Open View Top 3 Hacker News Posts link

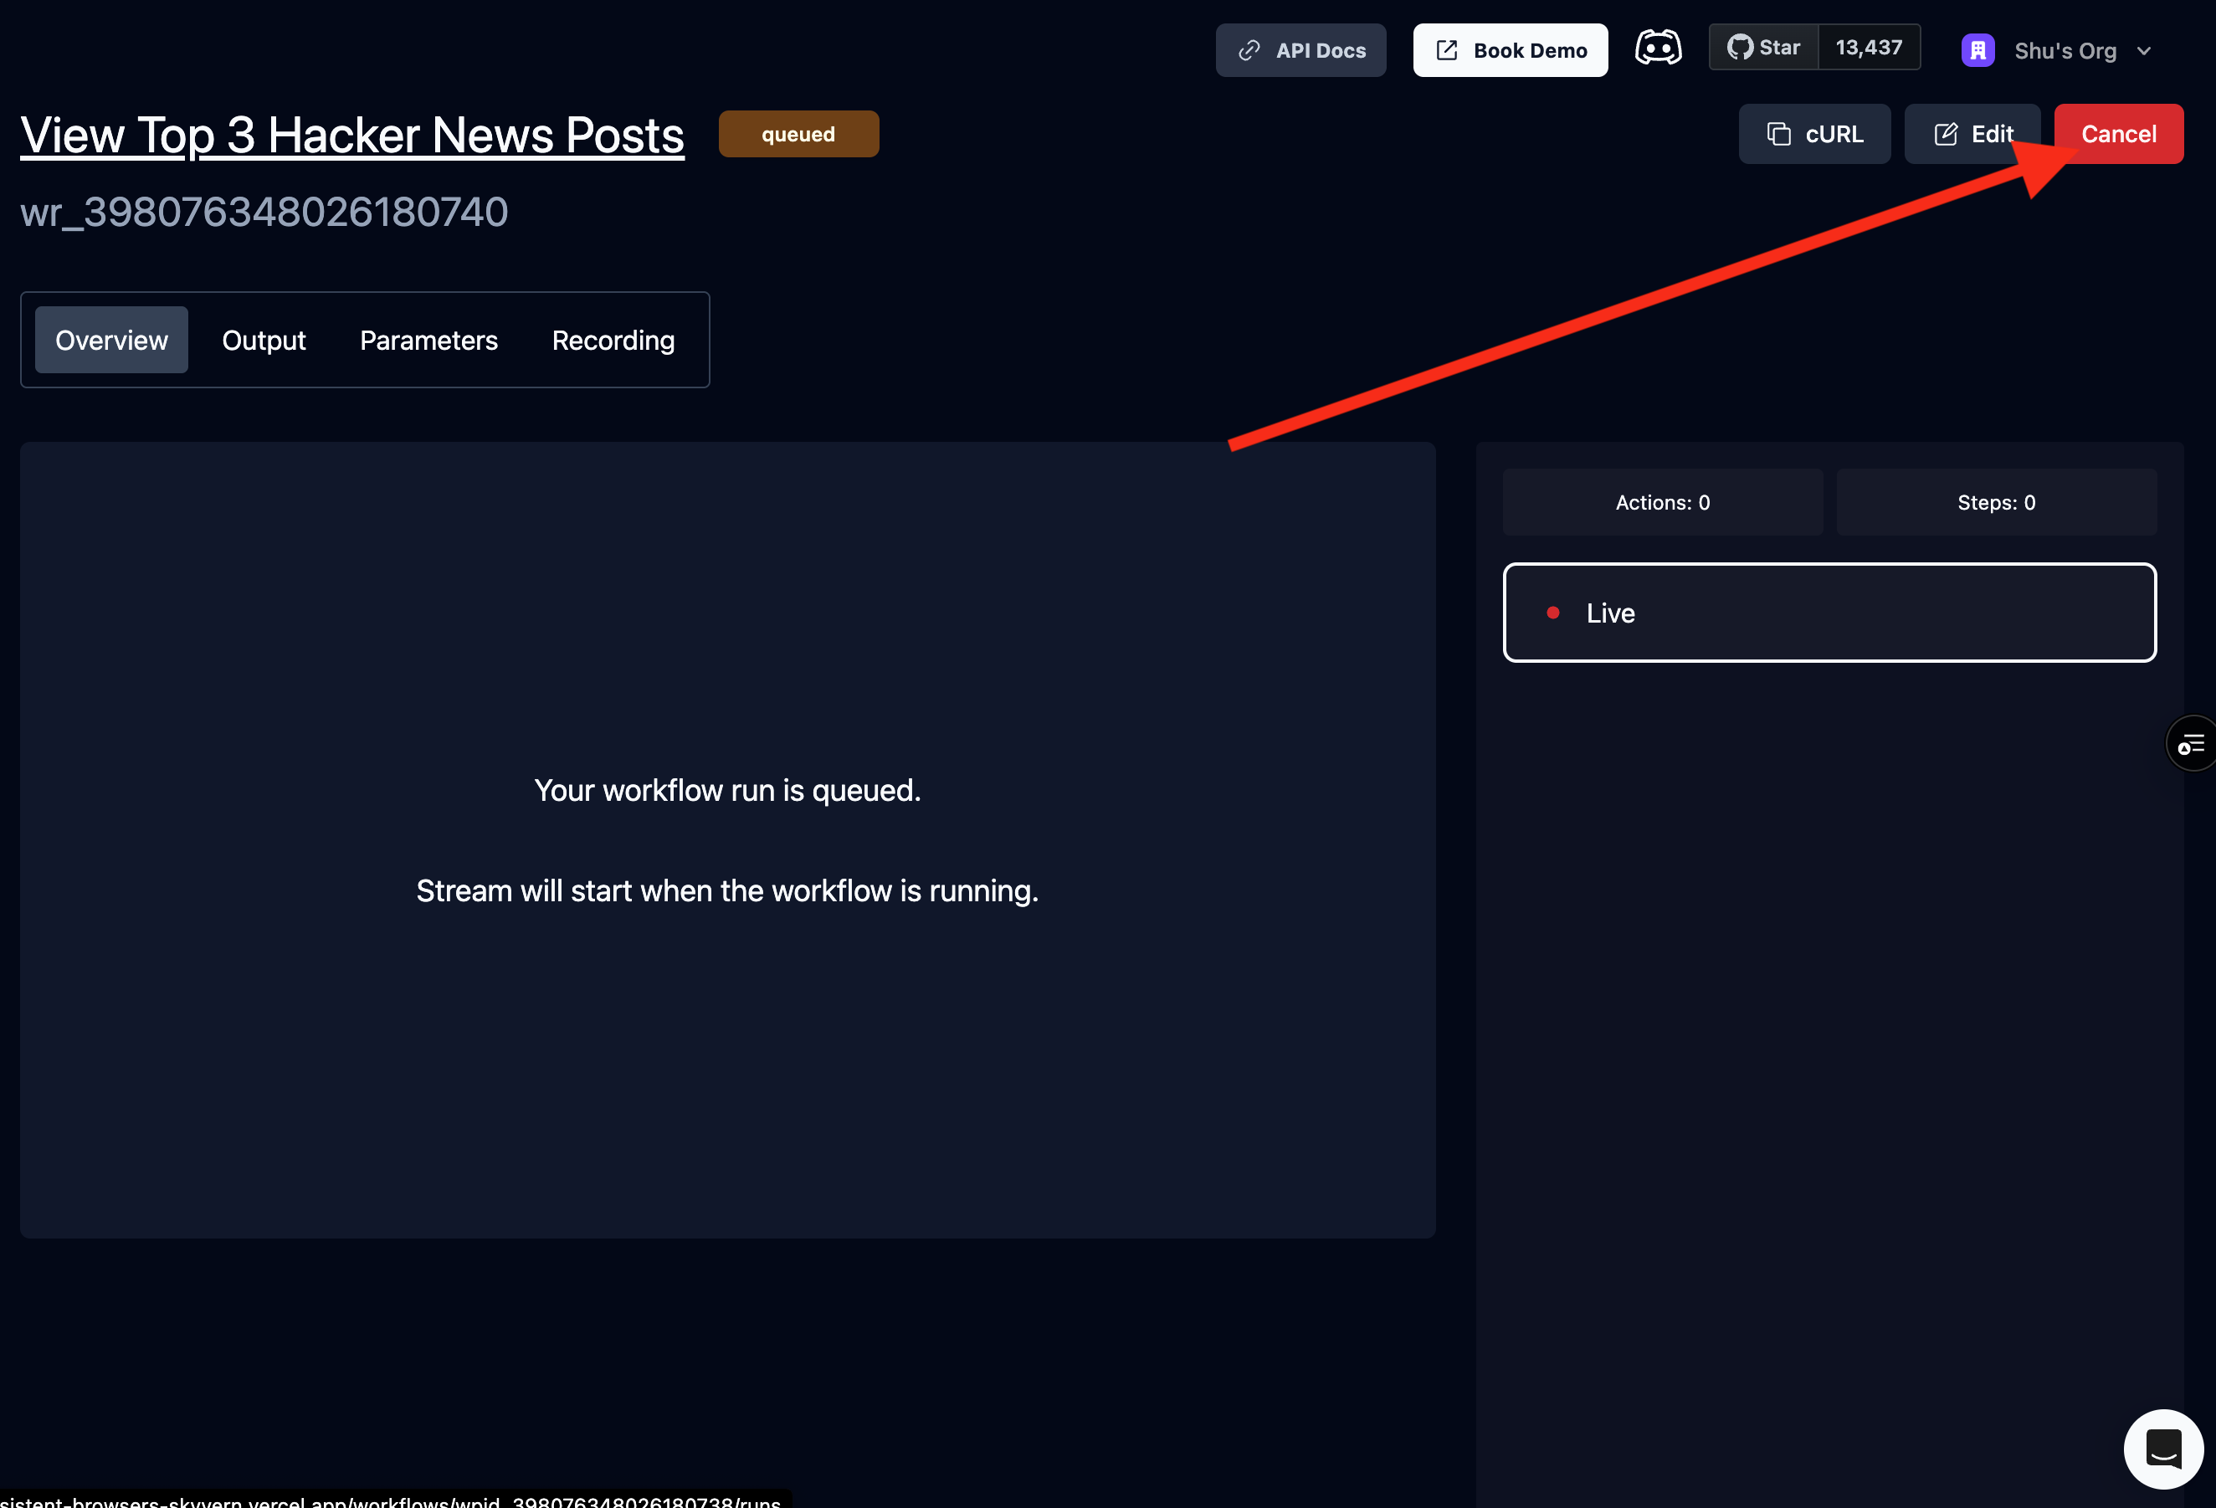[351, 136]
